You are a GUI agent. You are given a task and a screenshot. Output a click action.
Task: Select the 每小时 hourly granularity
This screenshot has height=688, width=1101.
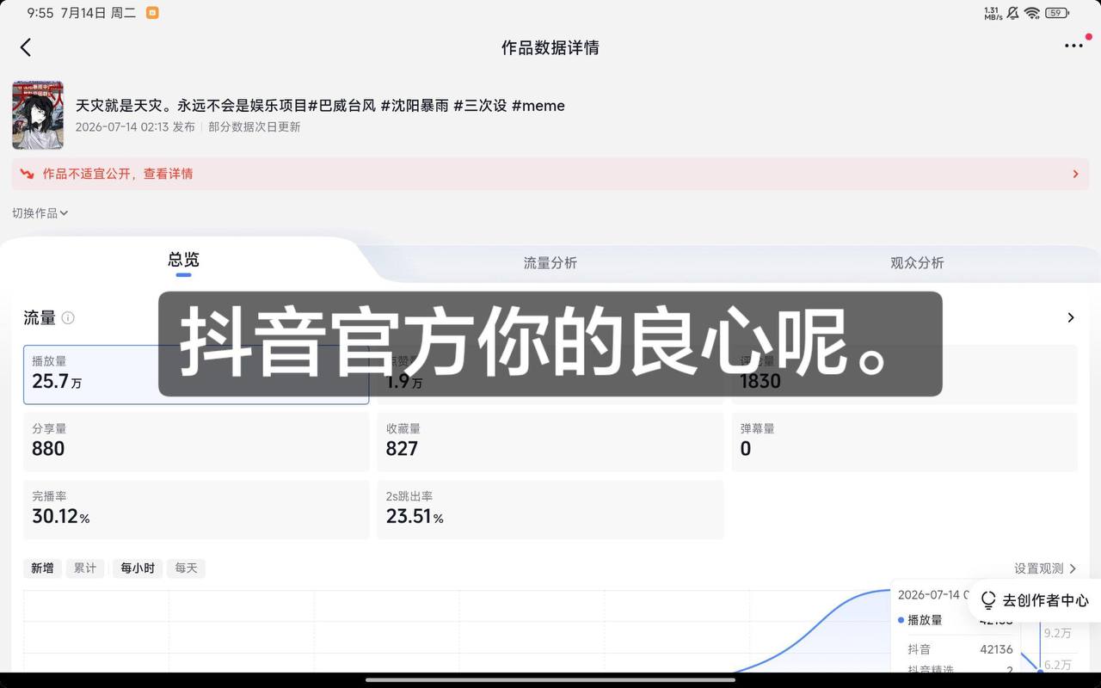(138, 568)
